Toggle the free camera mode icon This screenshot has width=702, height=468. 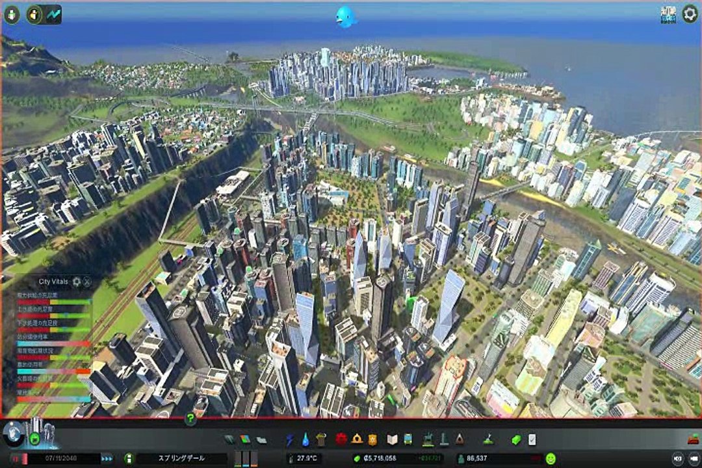tap(678, 459)
